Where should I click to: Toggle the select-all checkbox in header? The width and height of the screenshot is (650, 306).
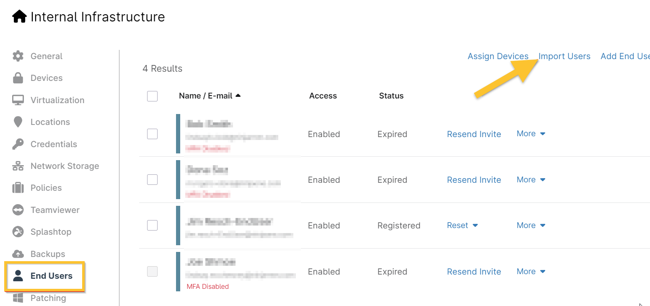coord(152,96)
